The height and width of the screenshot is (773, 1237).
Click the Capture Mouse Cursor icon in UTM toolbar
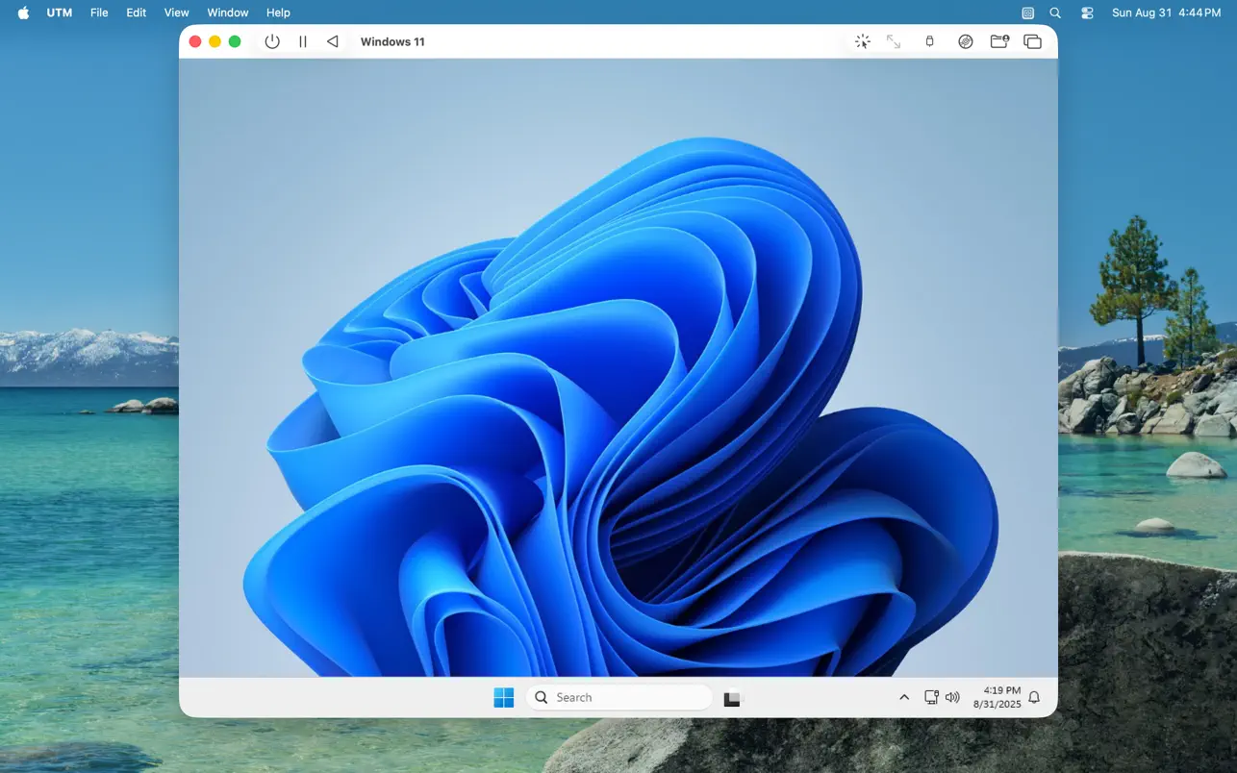click(x=862, y=41)
